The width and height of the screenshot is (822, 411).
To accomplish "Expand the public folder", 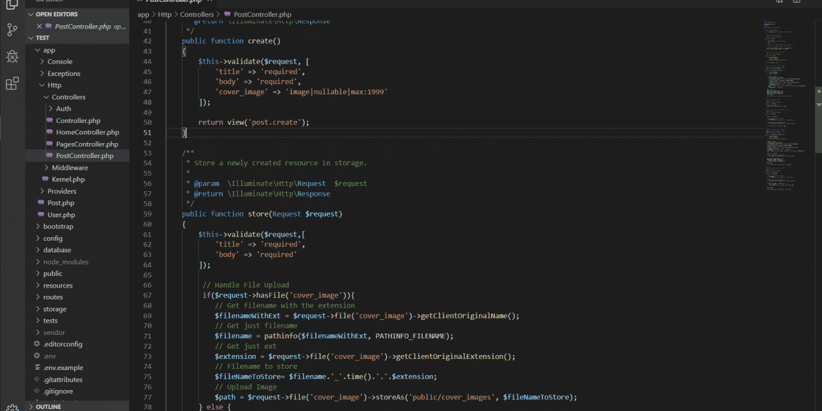I will click(x=38, y=274).
